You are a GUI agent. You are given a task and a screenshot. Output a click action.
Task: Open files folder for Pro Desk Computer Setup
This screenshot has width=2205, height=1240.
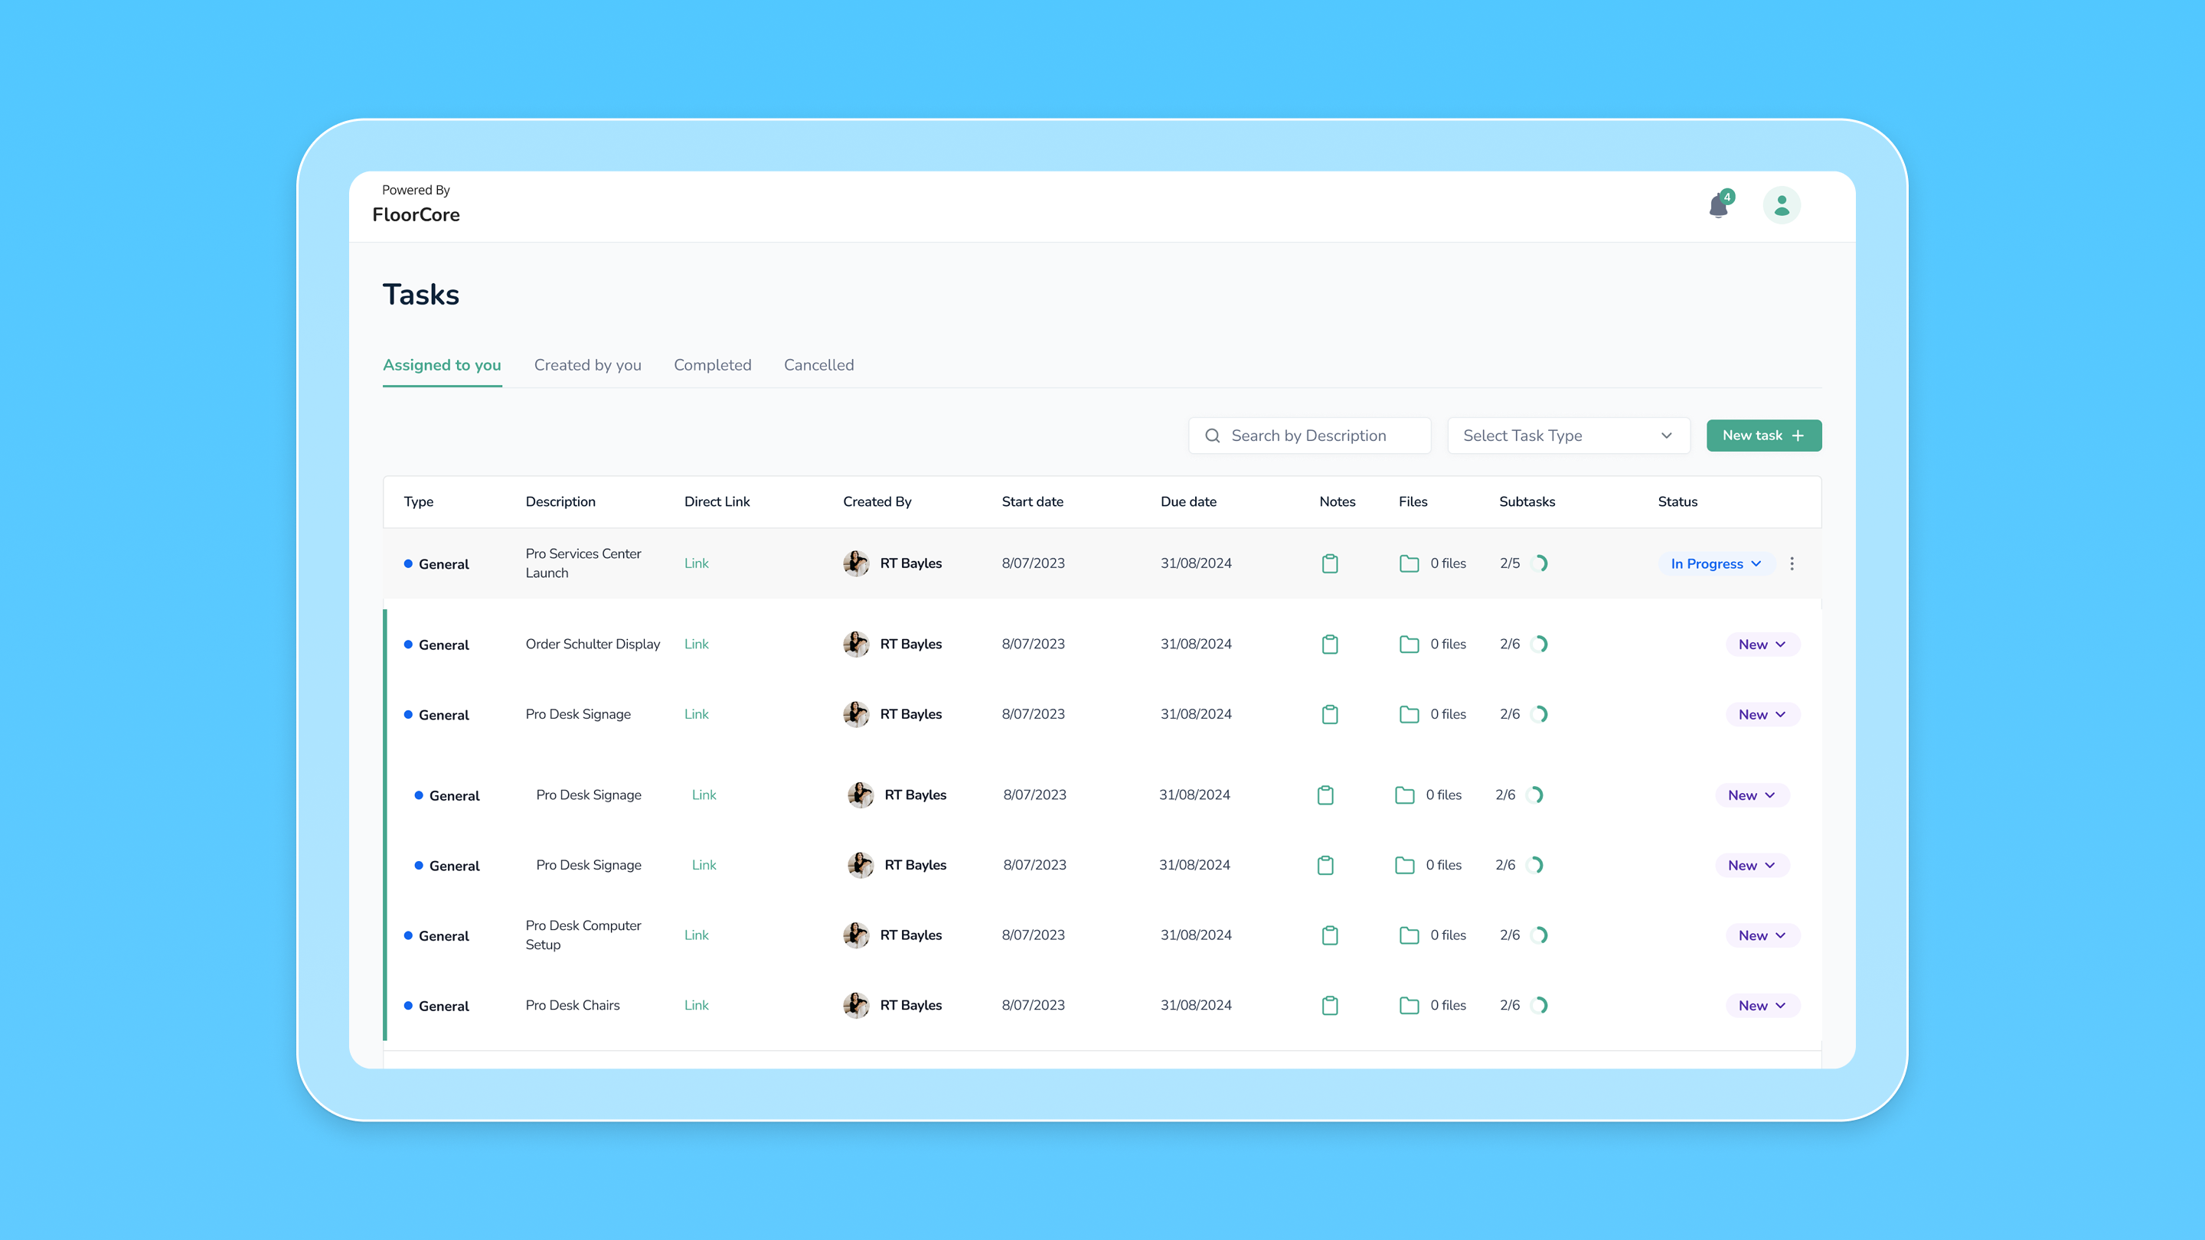click(1409, 935)
